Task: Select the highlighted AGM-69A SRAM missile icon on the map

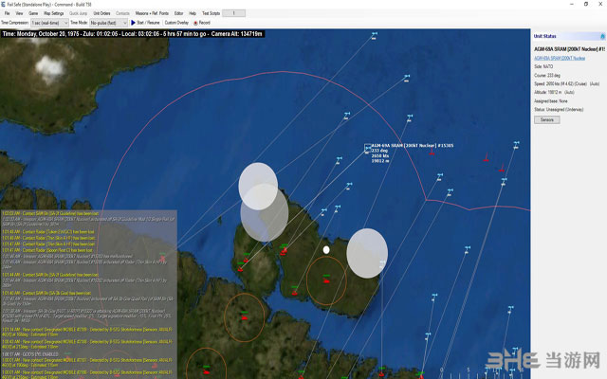Action: [367, 148]
